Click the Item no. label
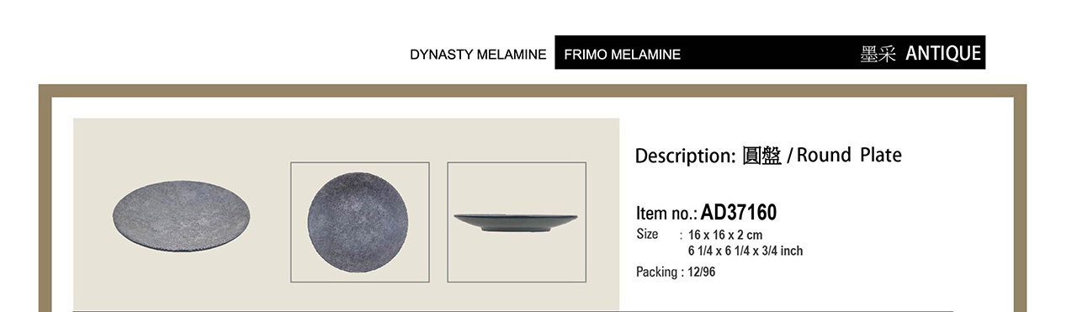 667,214
